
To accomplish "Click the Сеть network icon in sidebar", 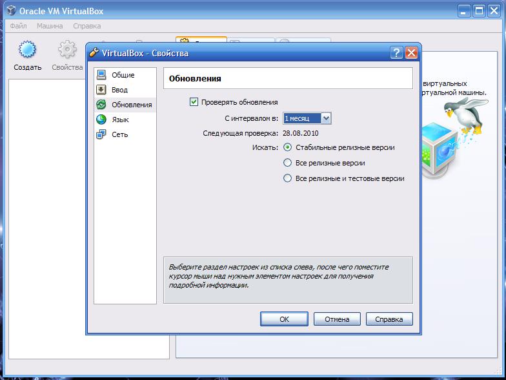I will (101, 134).
